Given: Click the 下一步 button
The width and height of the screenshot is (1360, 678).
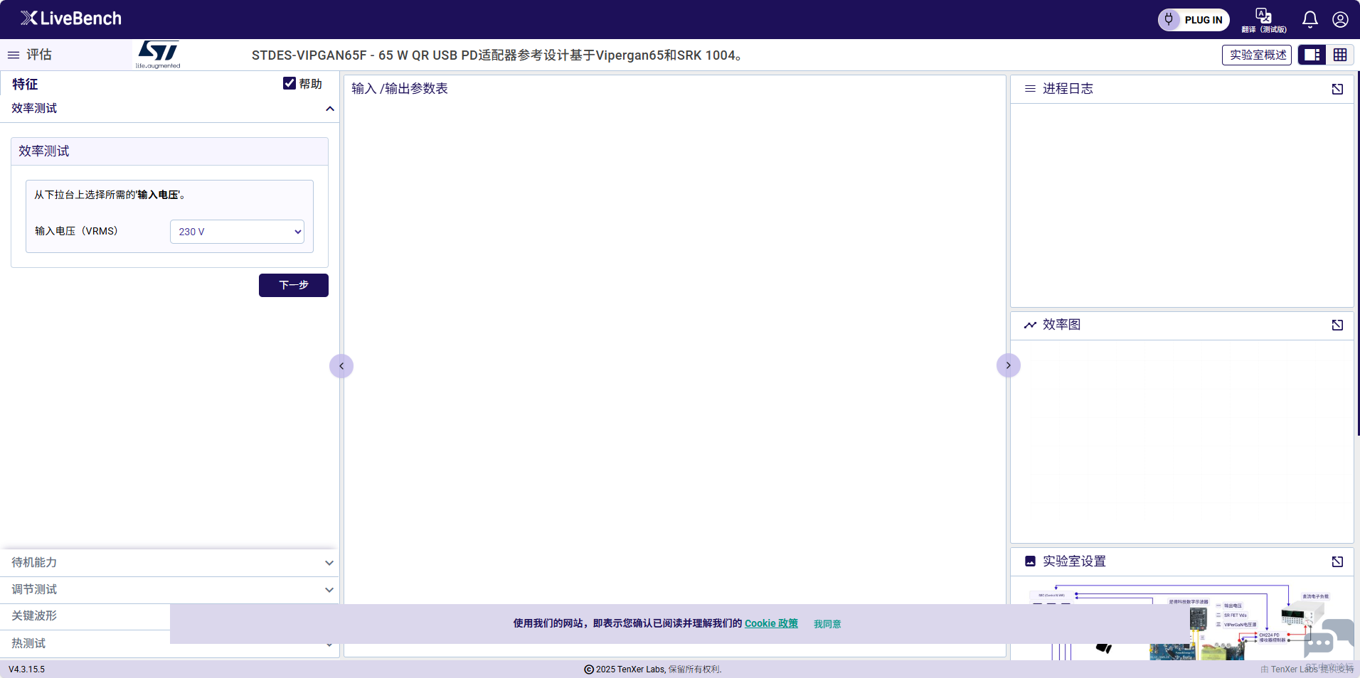Looking at the screenshot, I should coord(294,285).
